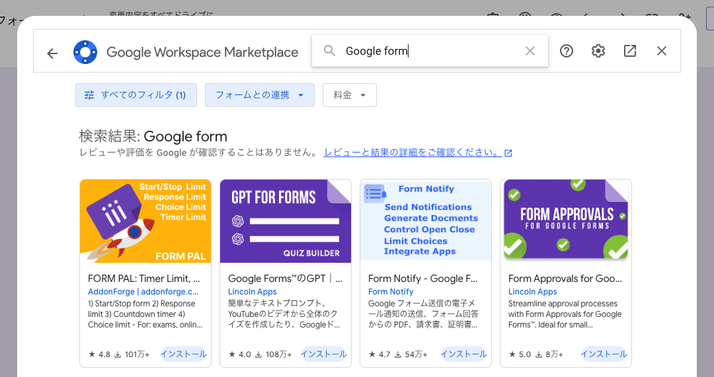Close the Marketplace dialog
This screenshot has height=377, width=714.
[x=662, y=51]
